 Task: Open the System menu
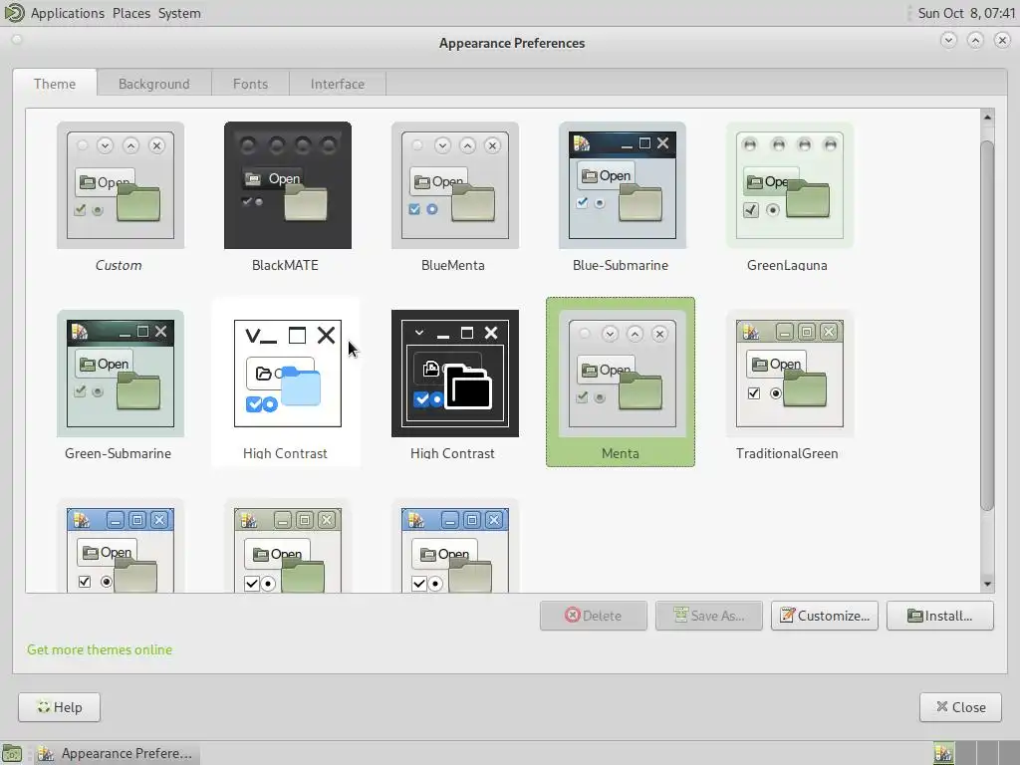click(x=179, y=13)
